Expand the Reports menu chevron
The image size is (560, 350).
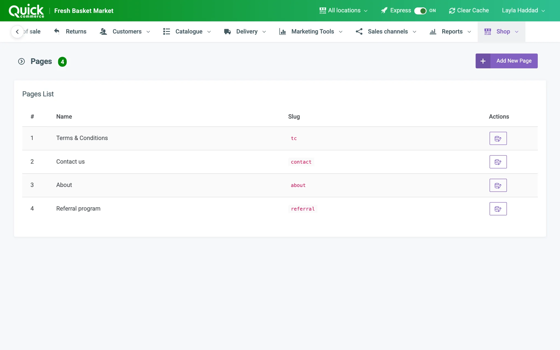coord(469,32)
